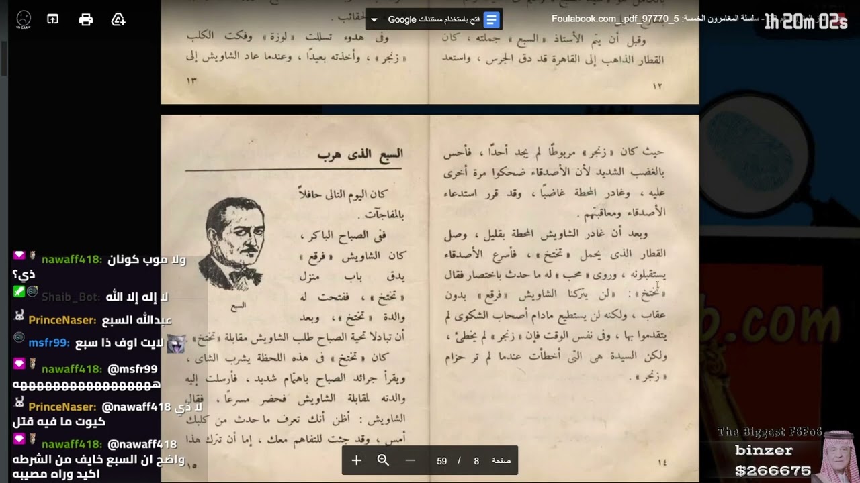The height and width of the screenshot is (483, 860).
Task: Click page number ١٤ at page bottom
Action: 662,462
